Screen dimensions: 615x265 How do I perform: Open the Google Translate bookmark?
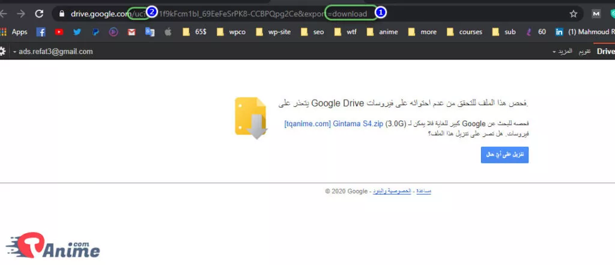(150, 32)
